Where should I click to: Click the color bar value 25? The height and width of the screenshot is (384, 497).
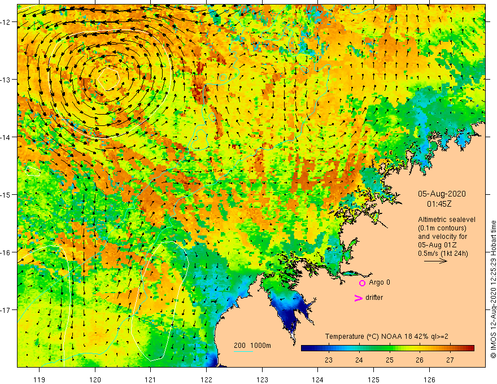(390, 360)
